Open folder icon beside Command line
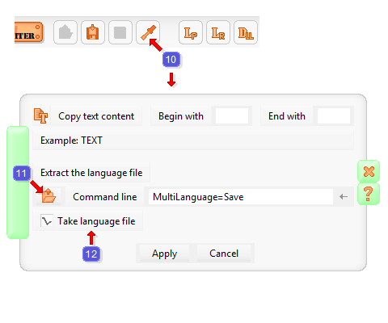 tap(48, 196)
